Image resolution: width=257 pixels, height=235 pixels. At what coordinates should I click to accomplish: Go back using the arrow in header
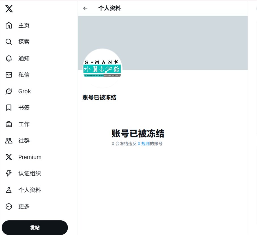pyautogui.click(x=85, y=8)
